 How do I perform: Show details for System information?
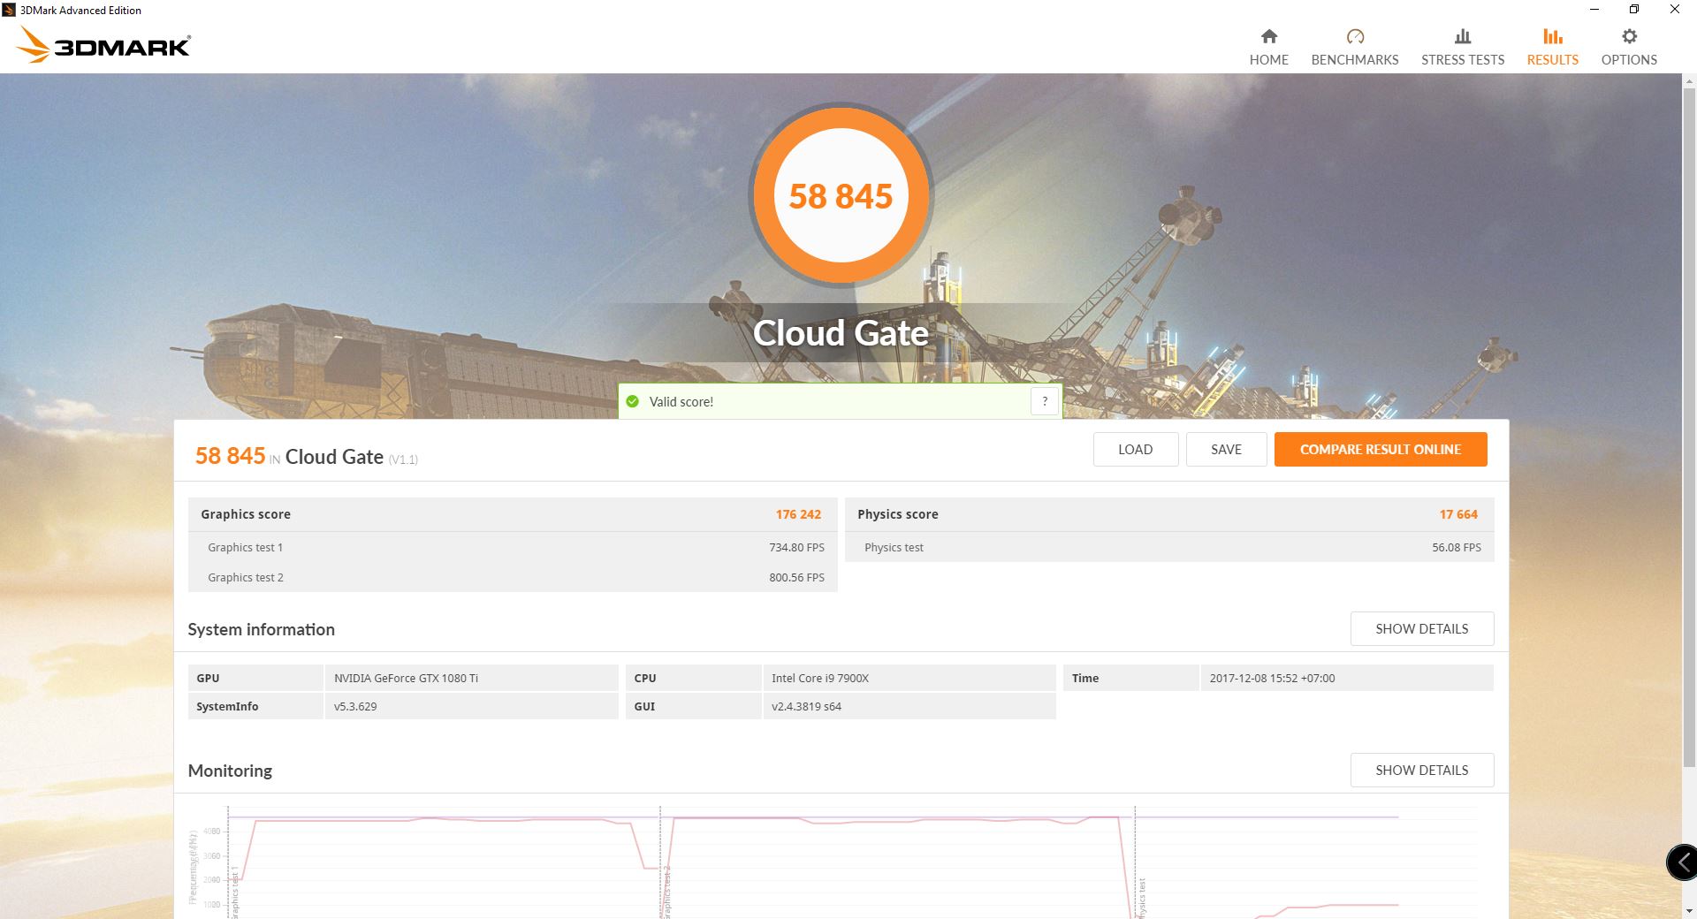click(1421, 628)
